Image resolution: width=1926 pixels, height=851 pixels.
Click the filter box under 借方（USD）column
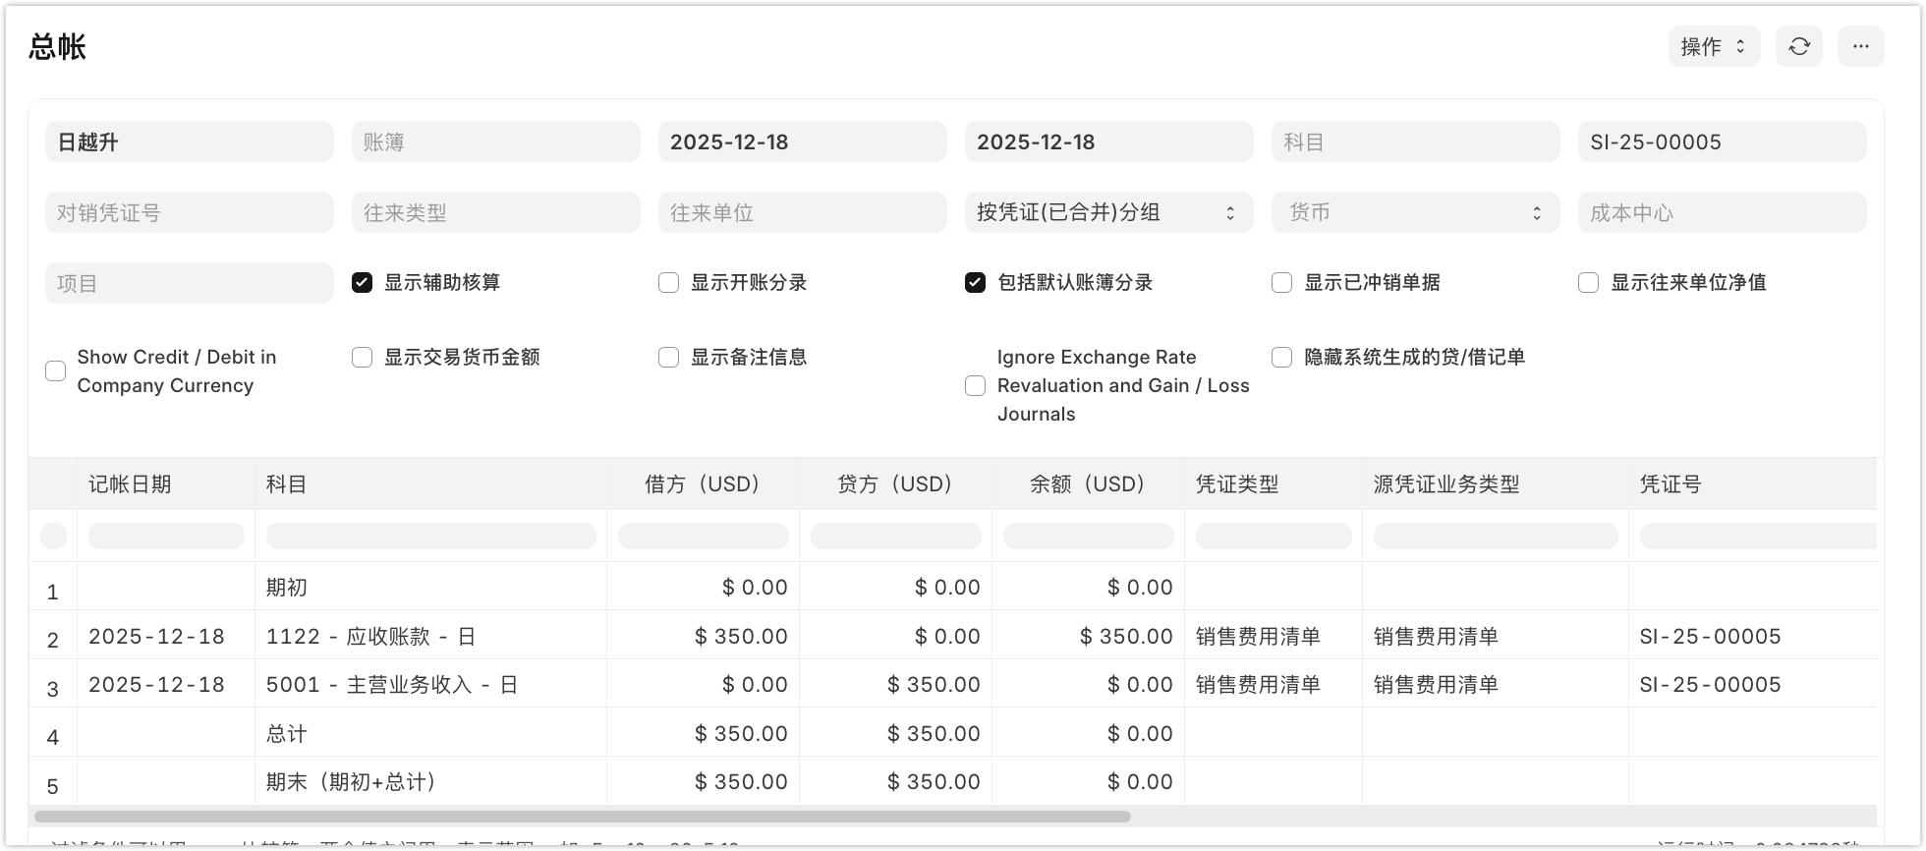(703, 536)
